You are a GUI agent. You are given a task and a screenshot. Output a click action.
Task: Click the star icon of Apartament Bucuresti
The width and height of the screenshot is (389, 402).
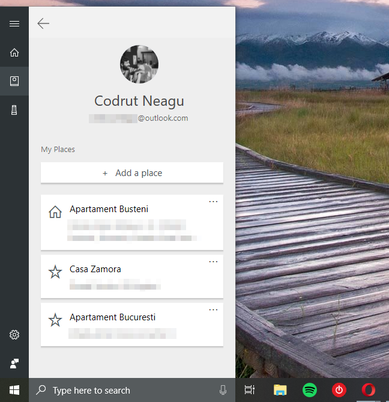tap(55, 320)
